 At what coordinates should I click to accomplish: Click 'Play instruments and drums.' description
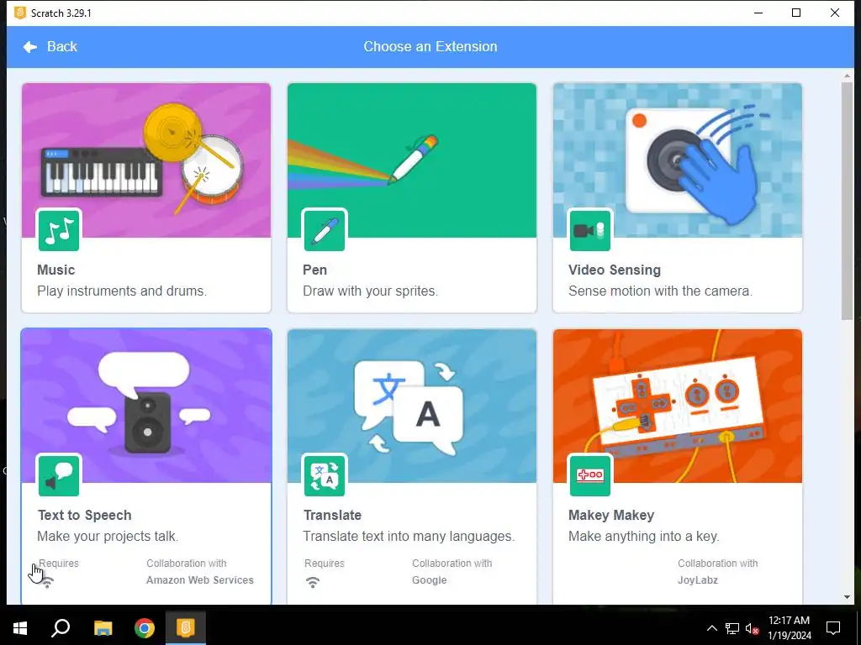[122, 291]
